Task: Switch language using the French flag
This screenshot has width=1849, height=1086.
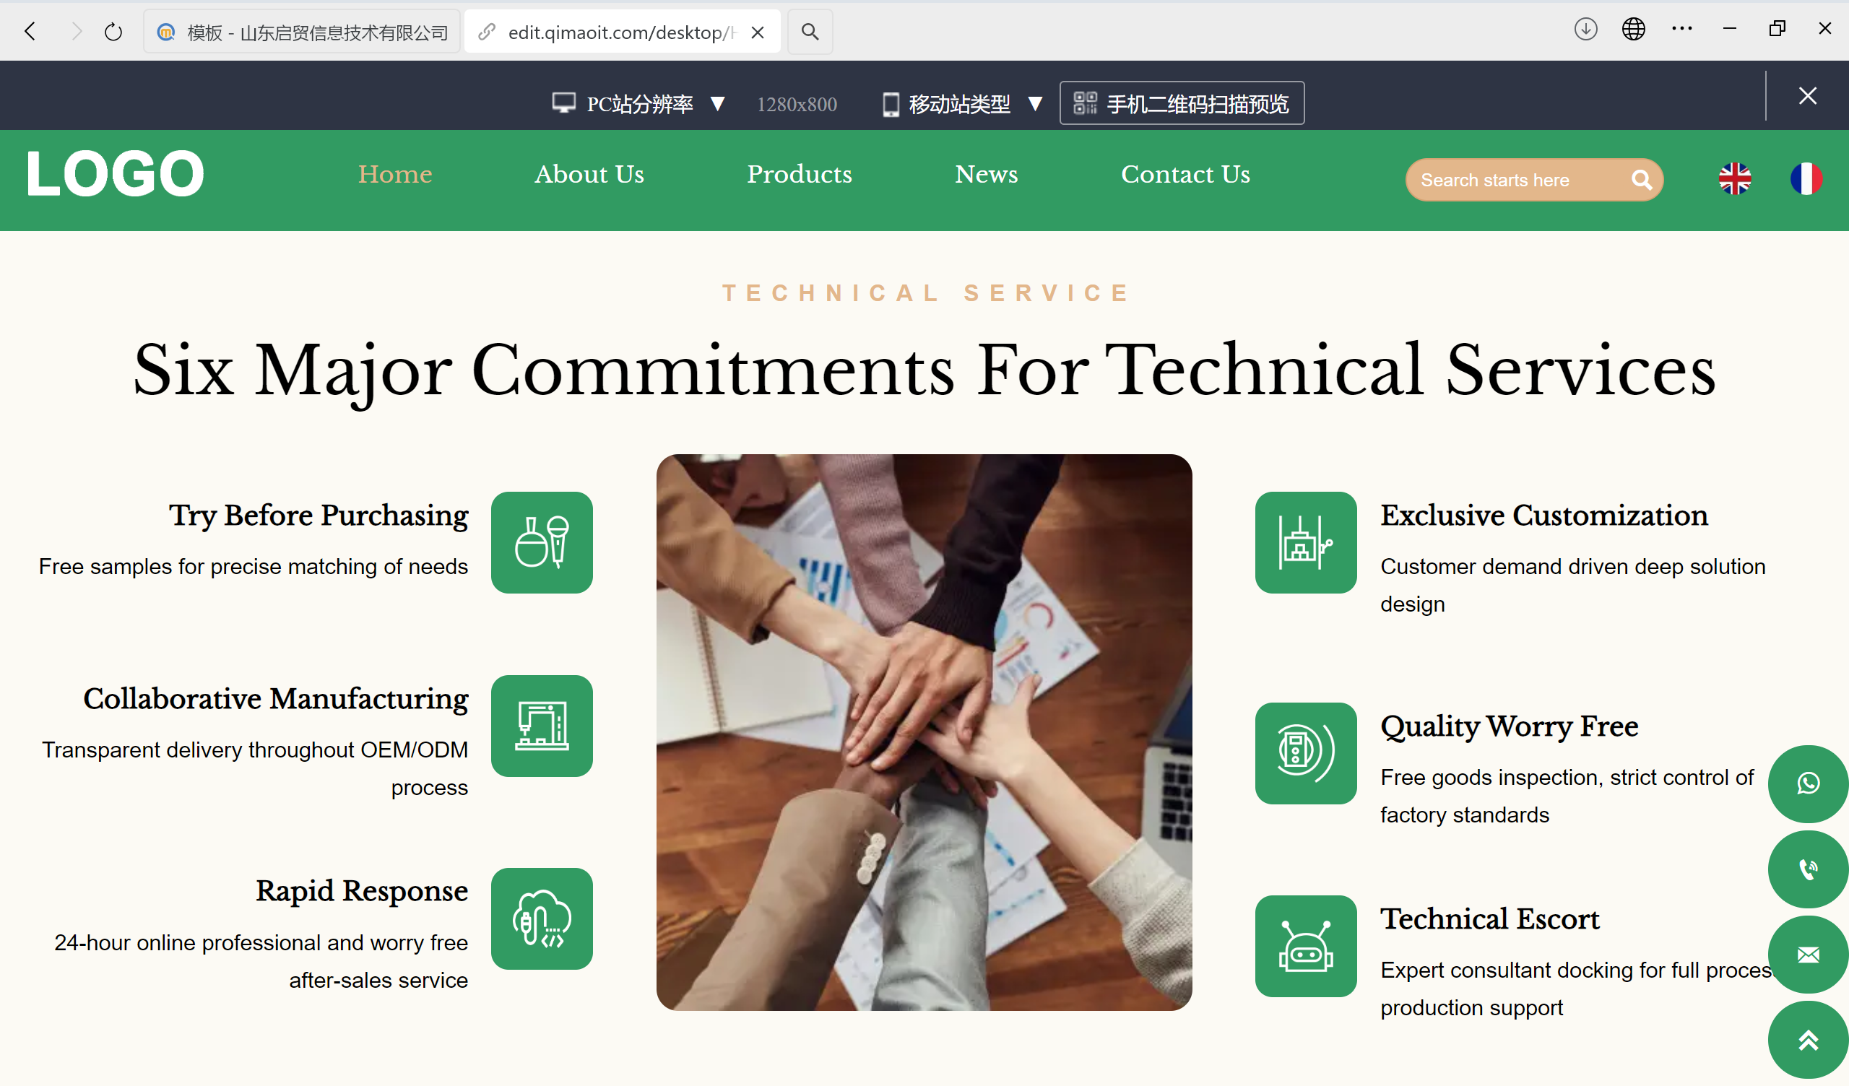Action: click(1805, 178)
